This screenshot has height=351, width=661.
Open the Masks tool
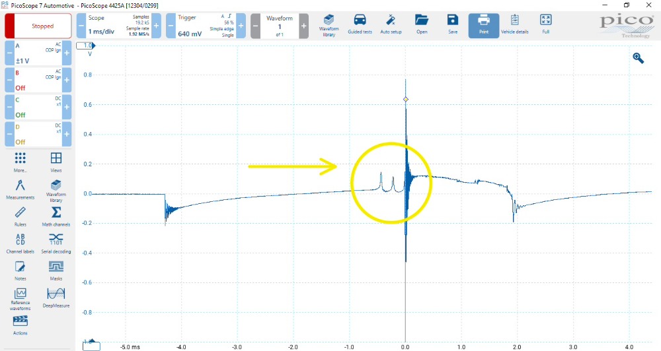(x=56, y=270)
